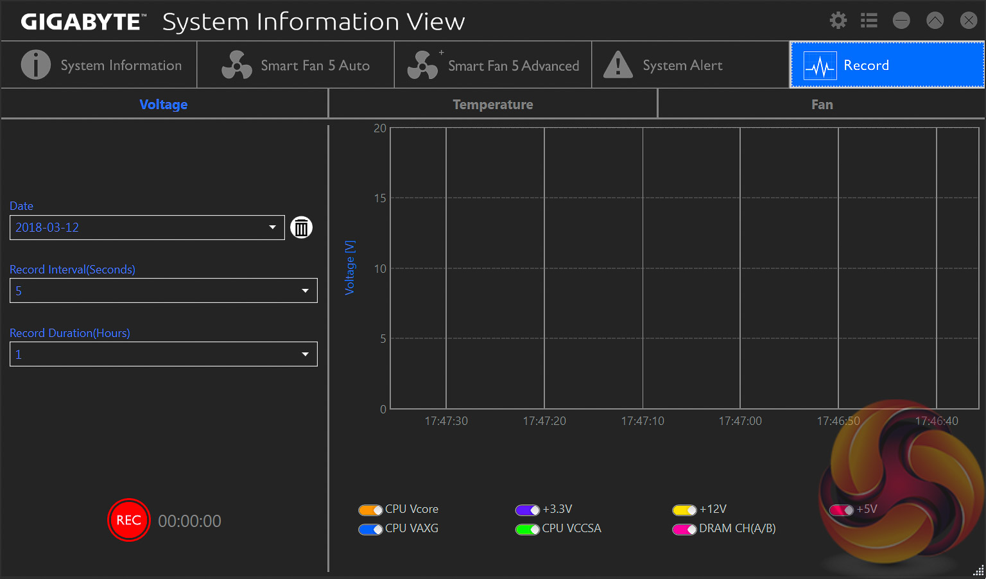
Task: Toggle the CPU Vcore voltage line
Action: click(370, 510)
